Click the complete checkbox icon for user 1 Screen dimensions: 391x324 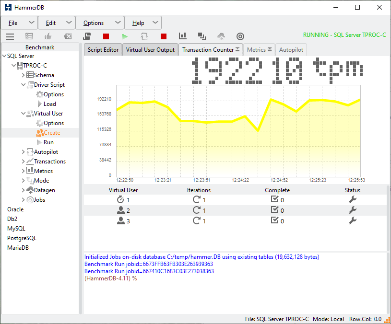[x=274, y=199]
